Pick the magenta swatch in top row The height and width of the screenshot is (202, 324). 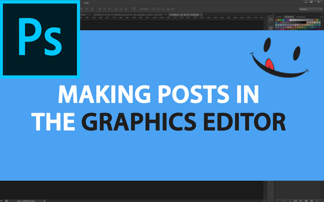coord(288,20)
